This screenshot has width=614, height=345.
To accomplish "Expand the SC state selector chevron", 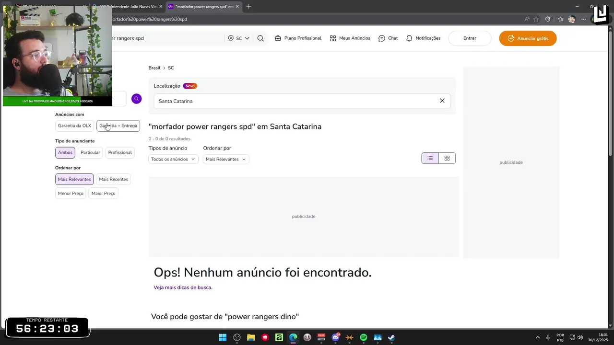I will tap(247, 38).
